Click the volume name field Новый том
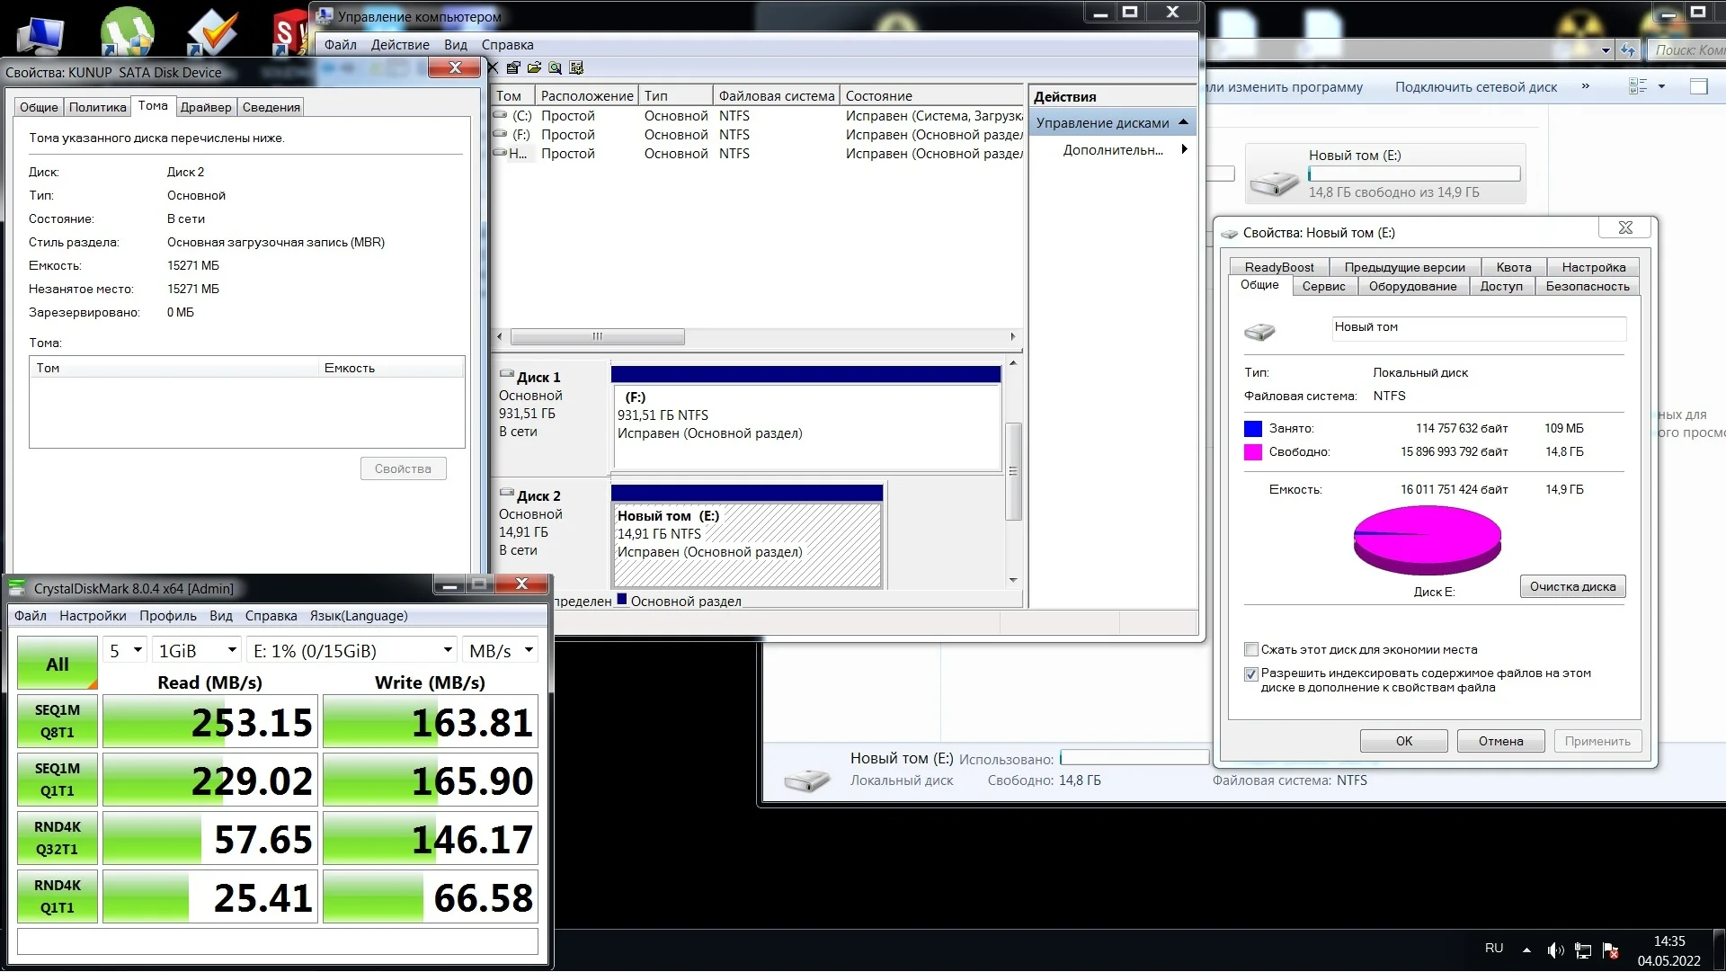Image resolution: width=1726 pixels, height=972 pixels. [1478, 327]
